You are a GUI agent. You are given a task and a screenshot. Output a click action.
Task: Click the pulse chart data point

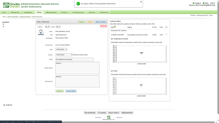(141, 86)
